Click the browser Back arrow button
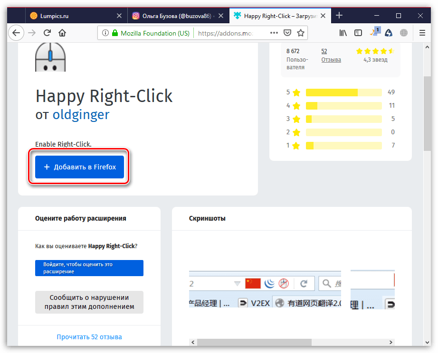Viewport: 438px width, 353px height. tap(16, 33)
